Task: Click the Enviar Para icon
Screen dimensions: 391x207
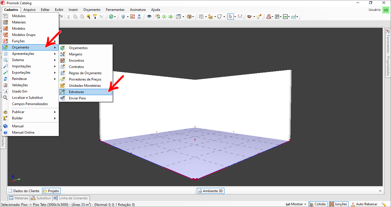Action: coord(62,98)
